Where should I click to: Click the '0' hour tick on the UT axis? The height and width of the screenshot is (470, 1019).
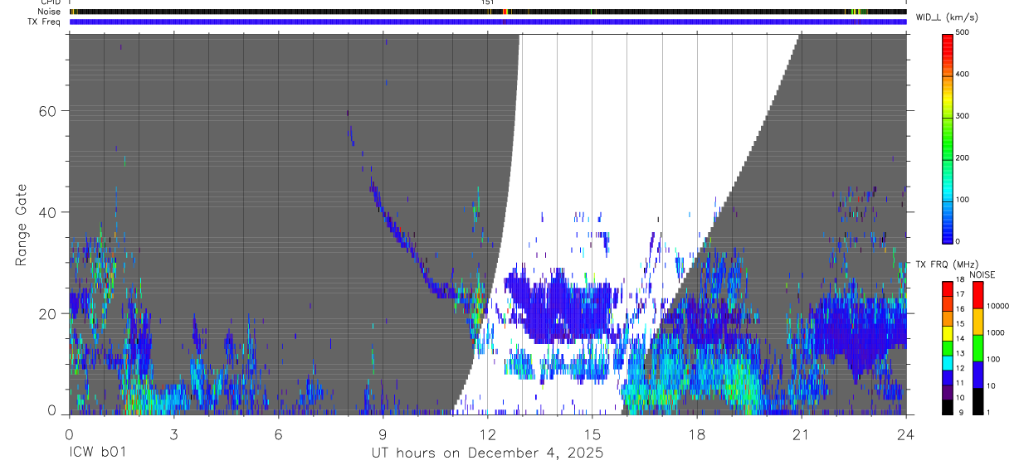coord(69,434)
